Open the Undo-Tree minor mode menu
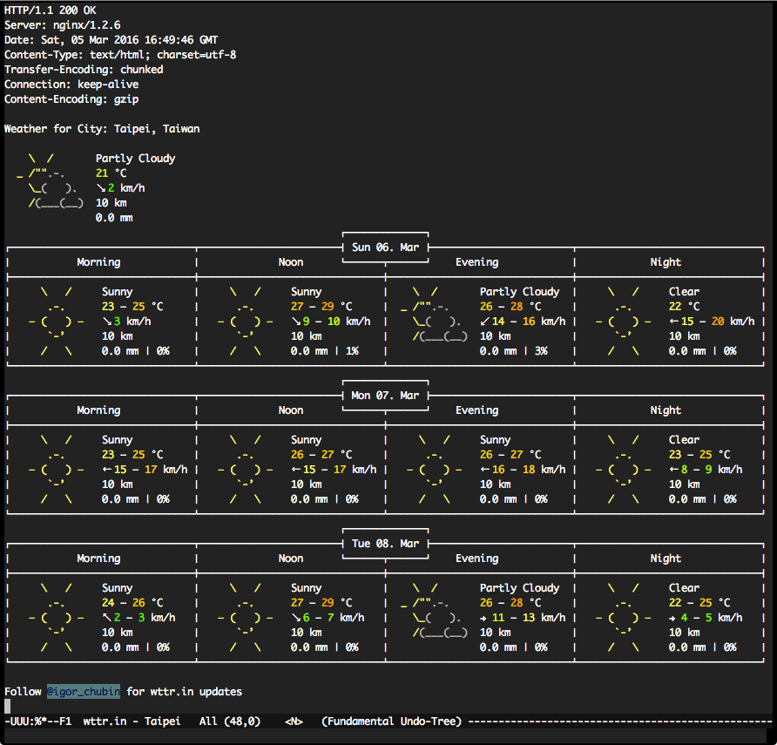777x745 pixels. pos(428,721)
